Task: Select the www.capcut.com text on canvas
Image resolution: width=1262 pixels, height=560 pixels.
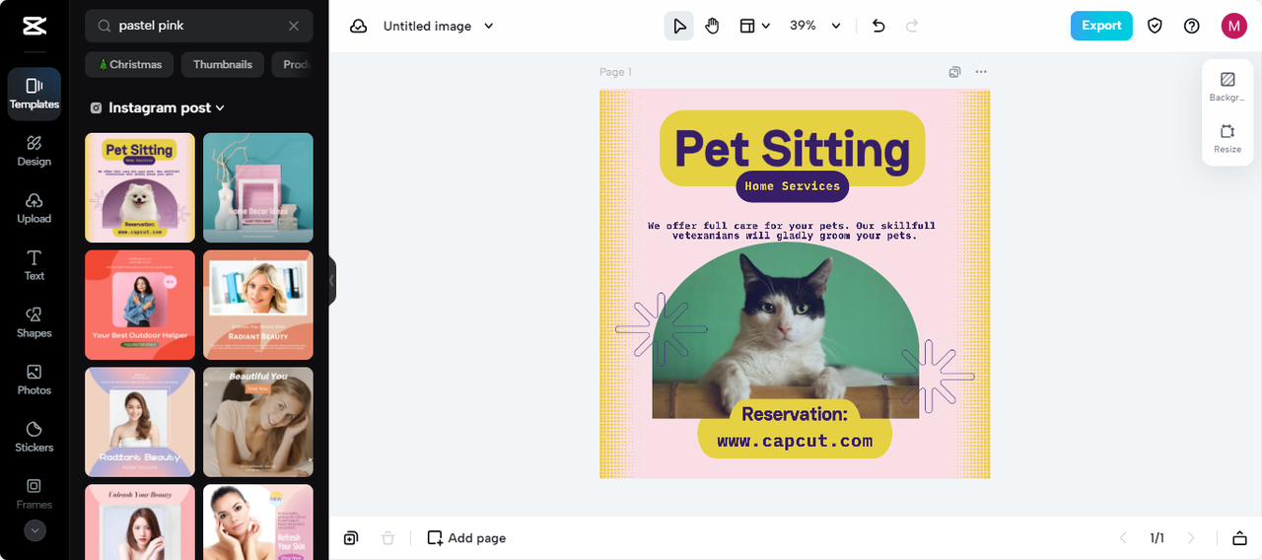Action: 795,441
